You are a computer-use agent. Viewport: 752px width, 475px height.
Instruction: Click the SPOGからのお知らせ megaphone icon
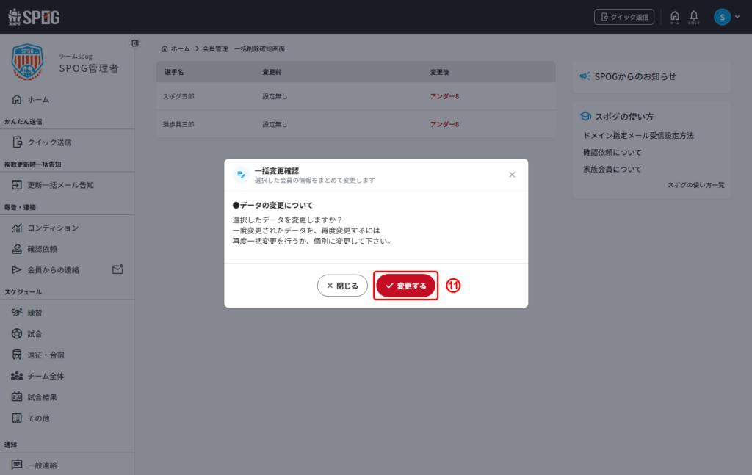pyautogui.click(x=585, y=76)
